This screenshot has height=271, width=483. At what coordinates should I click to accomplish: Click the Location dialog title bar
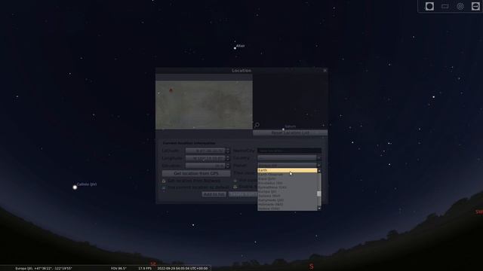click(241, 70)
